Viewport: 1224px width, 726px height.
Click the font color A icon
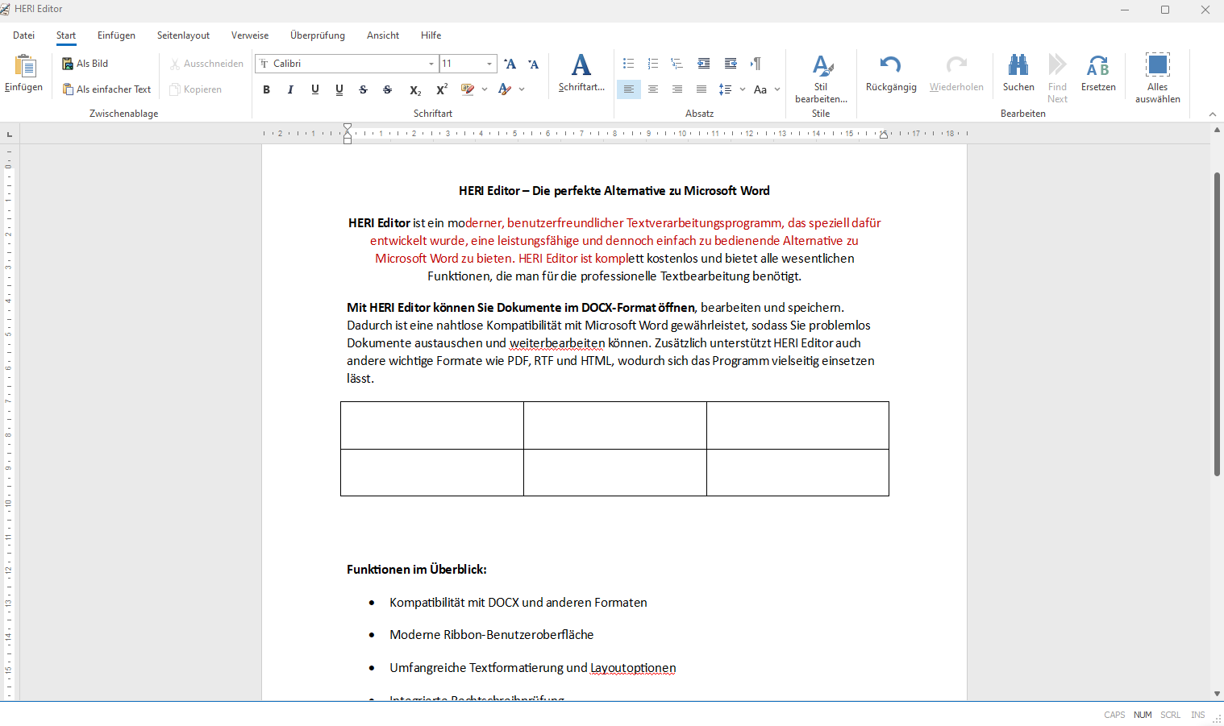(505, 89)
